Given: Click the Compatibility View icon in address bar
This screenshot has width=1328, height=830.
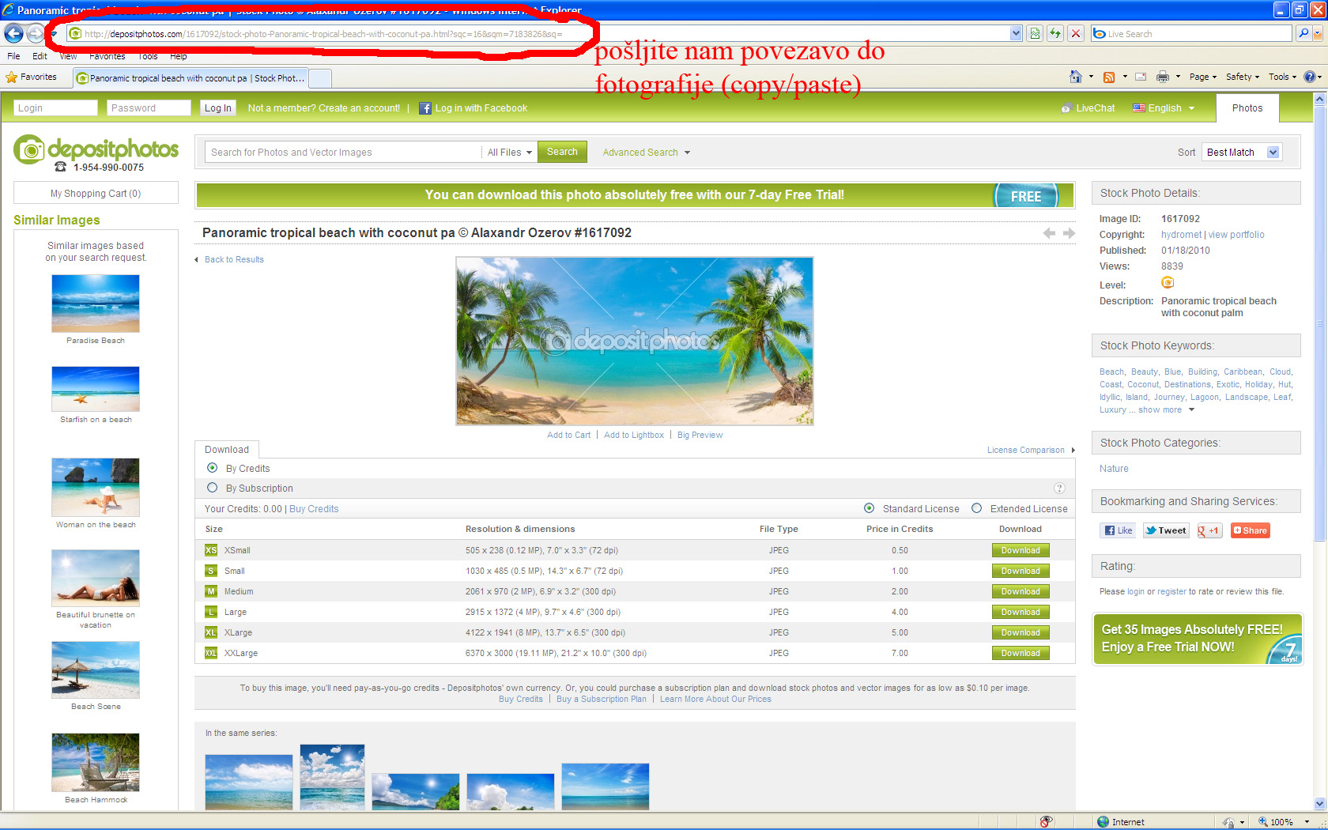Looking at the screenshot, I should pyautogui.click(x=1035, y=33).
